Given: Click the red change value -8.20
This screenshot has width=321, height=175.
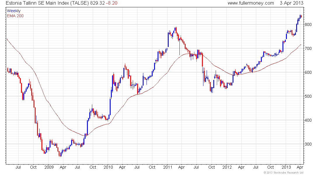Looking at the screenshot, I should tap(111, 3).
